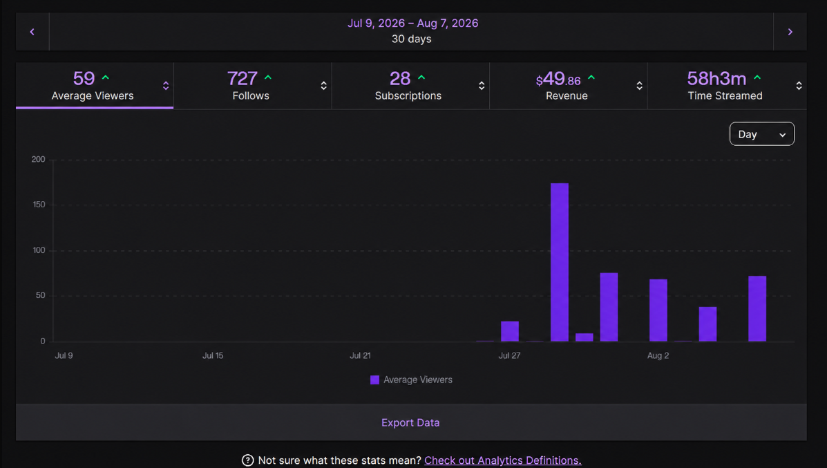This screenshot has width=827, height=468.
Task: Click the Jul 9 axis label
Action: point(64,355)
